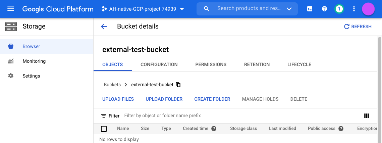The image size is (382, 143).
Task: Click UPLOAD FOLDER
Action: pyautogui.click(x=164, y=99)
